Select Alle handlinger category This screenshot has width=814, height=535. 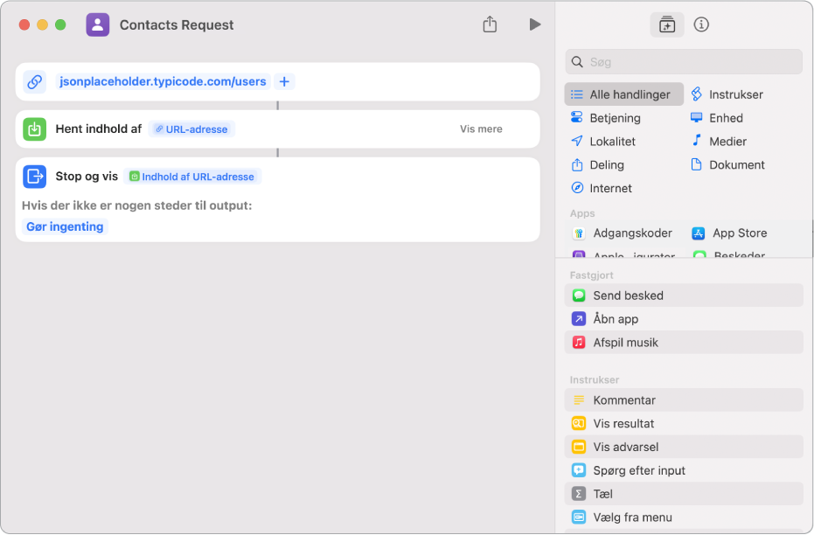pyautogui.click(x=623, y=94)
